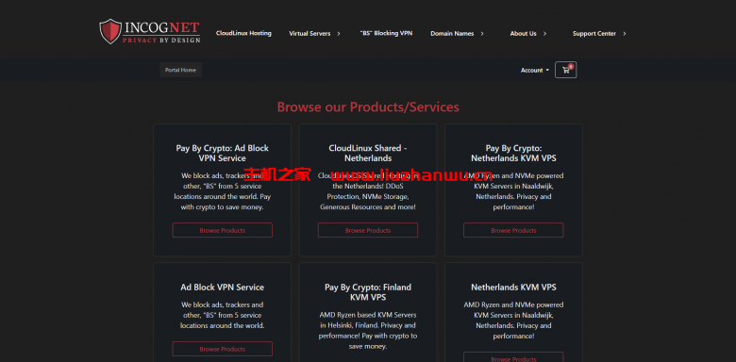Viewport: 736px width, 362px height.
Task: Open the About Us menu
Action: [x=523, y=34]
